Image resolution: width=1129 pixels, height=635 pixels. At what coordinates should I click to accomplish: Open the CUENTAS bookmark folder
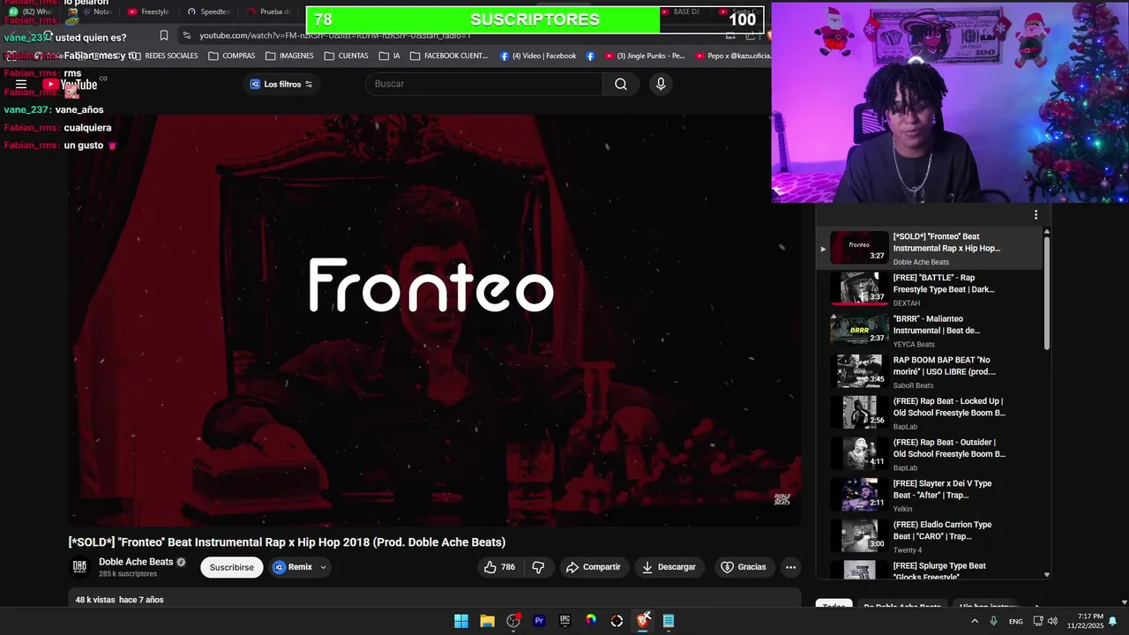coord(346,56)
